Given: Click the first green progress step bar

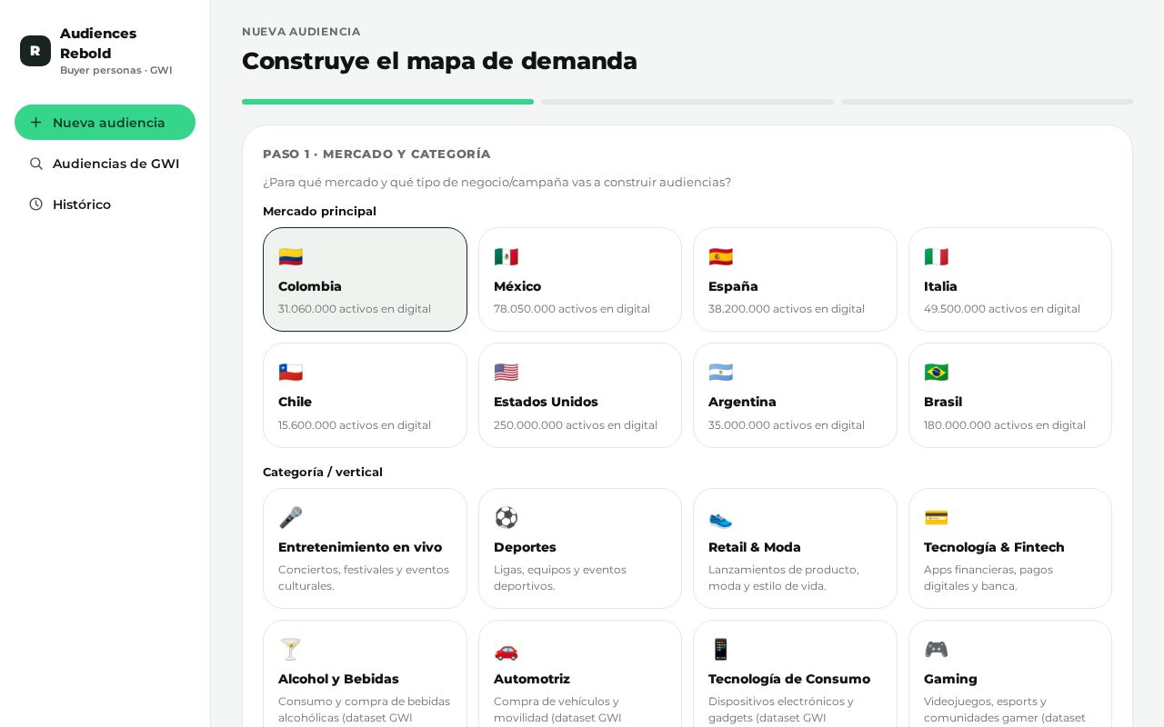Looking at the screenshot, I should pyautogui.click(x=387, y=102).
